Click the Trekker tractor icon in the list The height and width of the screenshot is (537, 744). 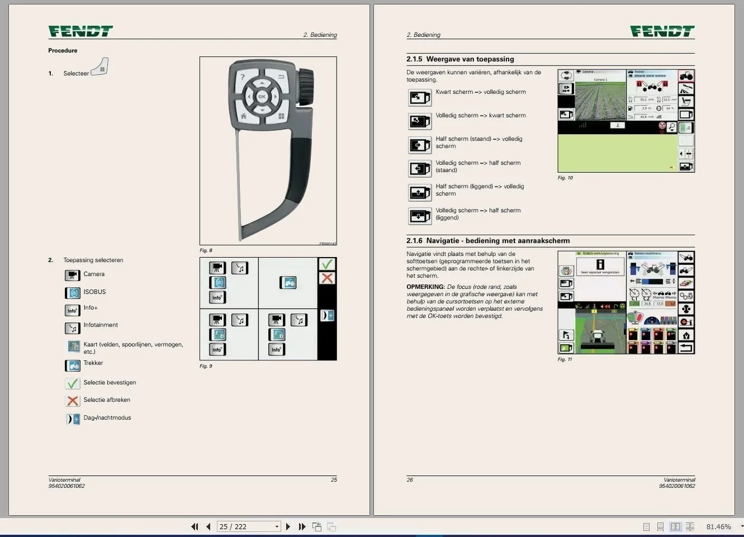coord(73,365)
